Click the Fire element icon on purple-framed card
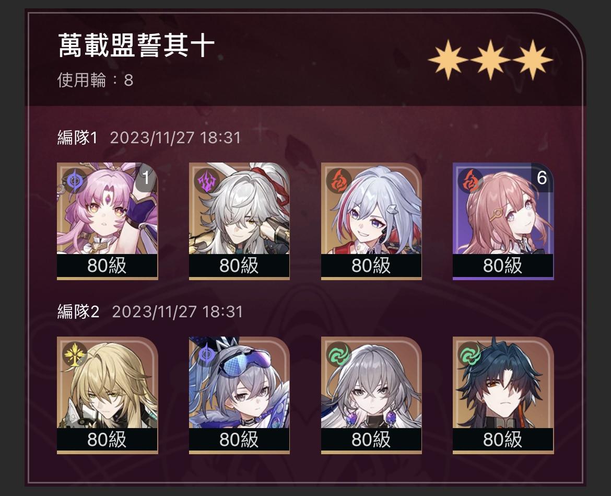The height and width of the screenshot is (496, 611). pos(469,181)
